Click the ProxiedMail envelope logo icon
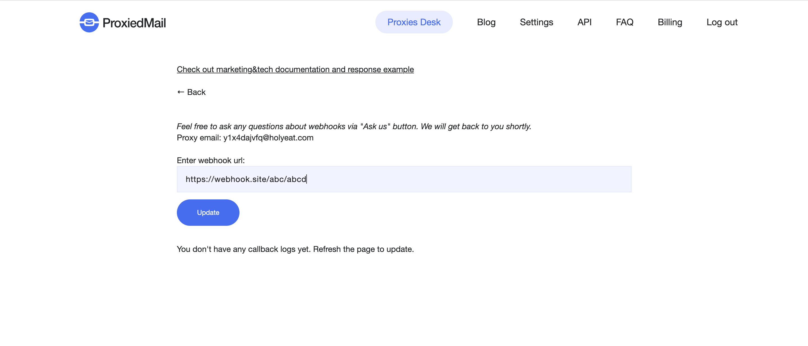The image size is (808, 346). pos(89,22)
